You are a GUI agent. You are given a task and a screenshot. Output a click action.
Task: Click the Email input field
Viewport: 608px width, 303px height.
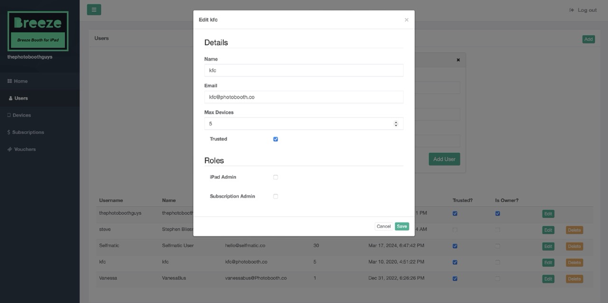point(304,97)
